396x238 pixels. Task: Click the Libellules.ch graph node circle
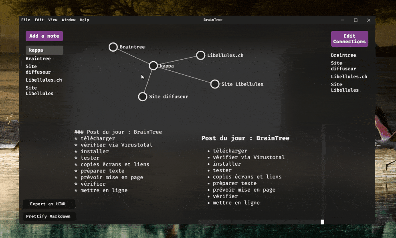(201, 56)
